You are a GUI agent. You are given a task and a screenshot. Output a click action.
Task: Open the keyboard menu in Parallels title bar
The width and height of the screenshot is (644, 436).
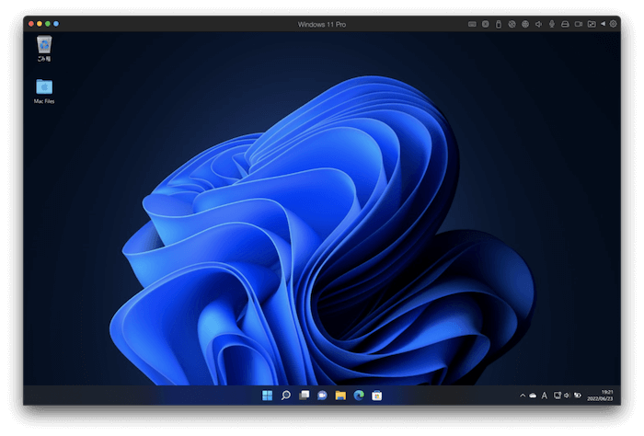472,24
